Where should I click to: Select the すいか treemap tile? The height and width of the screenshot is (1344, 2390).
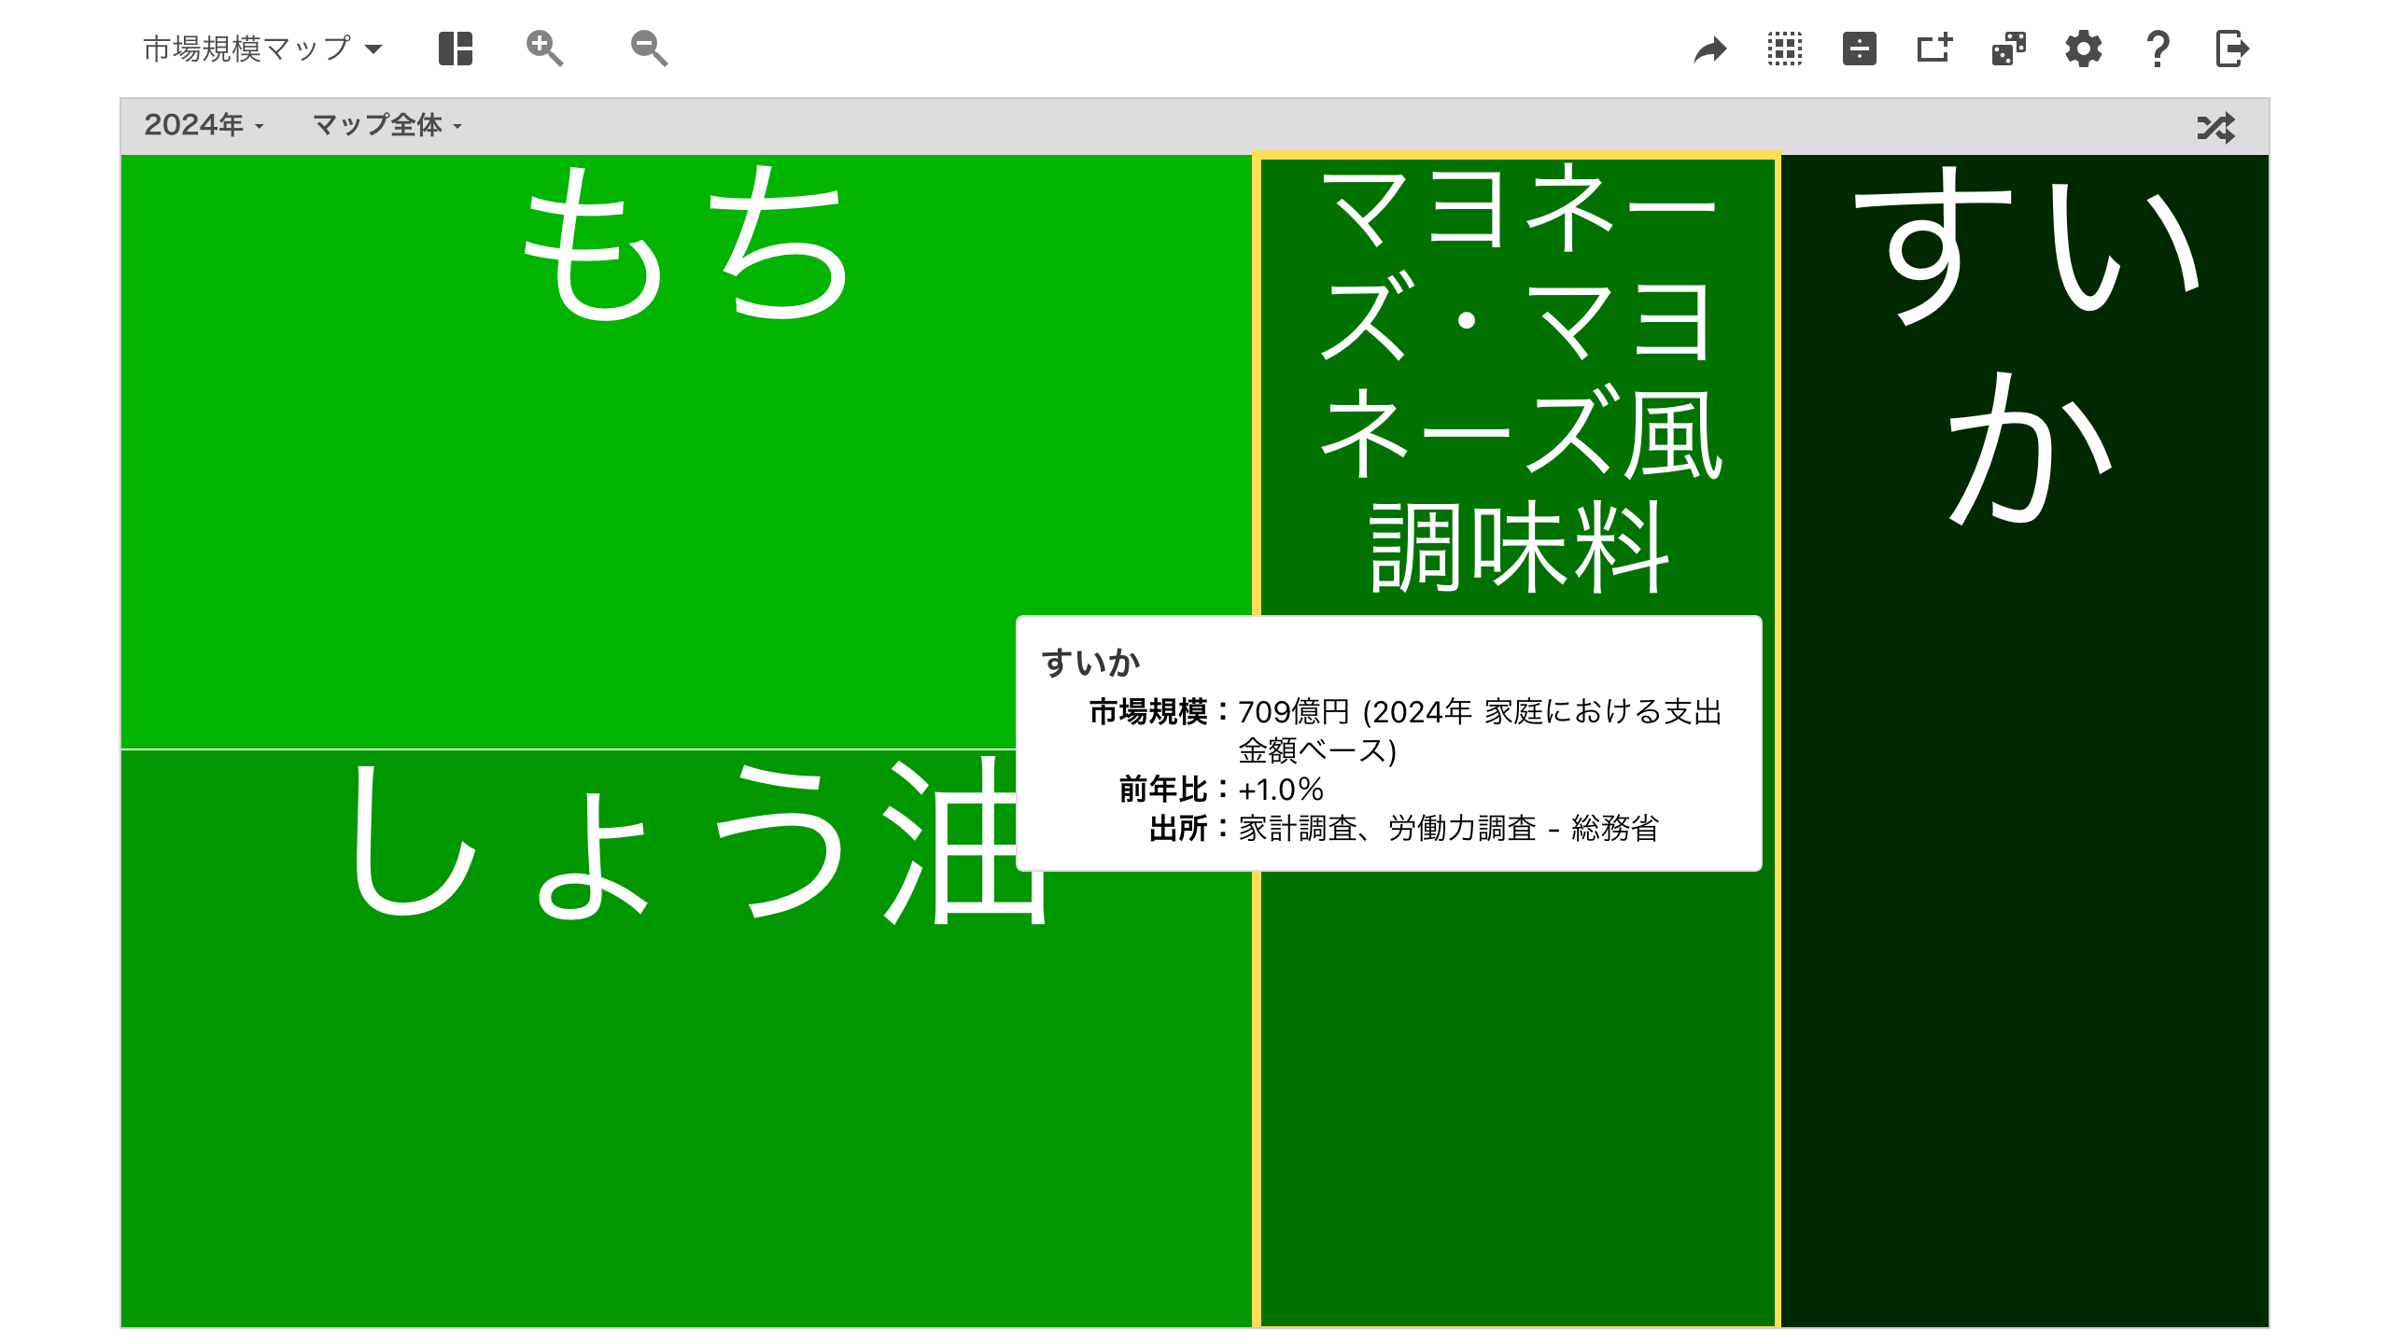tap(2026, 740)
